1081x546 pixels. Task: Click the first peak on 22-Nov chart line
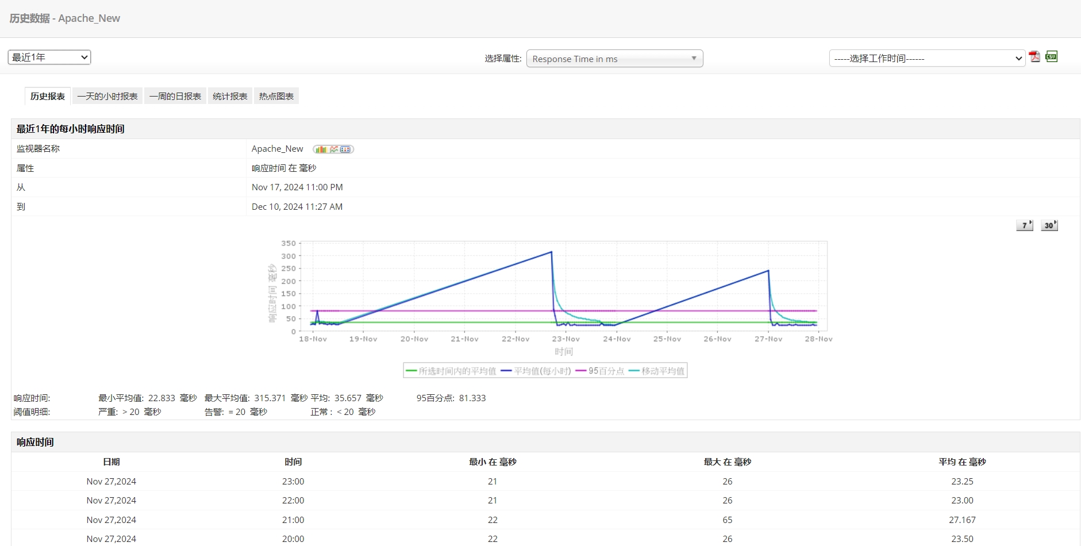552,252
